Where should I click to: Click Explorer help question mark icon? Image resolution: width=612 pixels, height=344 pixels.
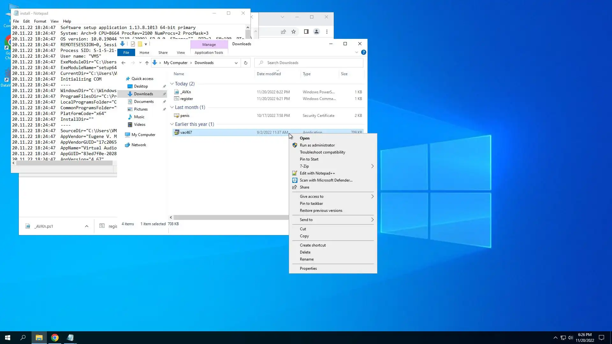point(363,53)
